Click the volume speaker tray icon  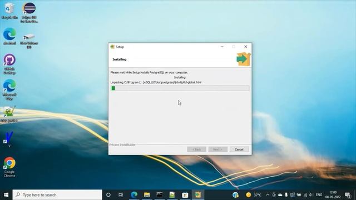coord(311,195)
